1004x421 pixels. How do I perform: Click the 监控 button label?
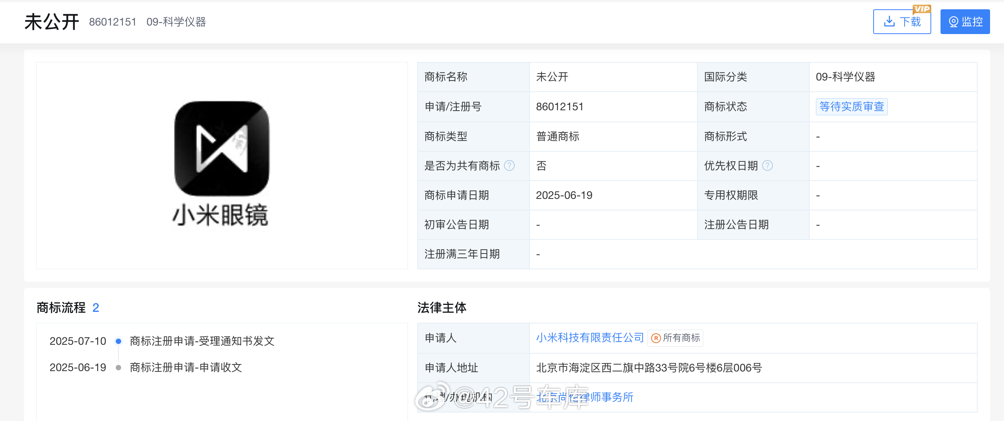(972, 22)
